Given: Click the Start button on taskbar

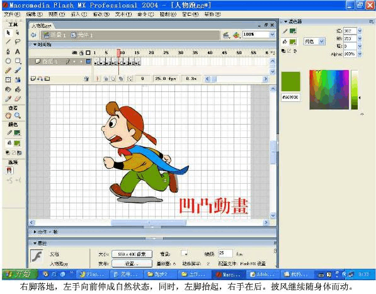Looking at the screenshot, I should [20, 274].
